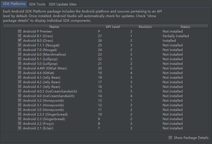The width and height of the screenshot is (212, 144).
Task: Click API level 18 cell
Action: pos(100,77)
